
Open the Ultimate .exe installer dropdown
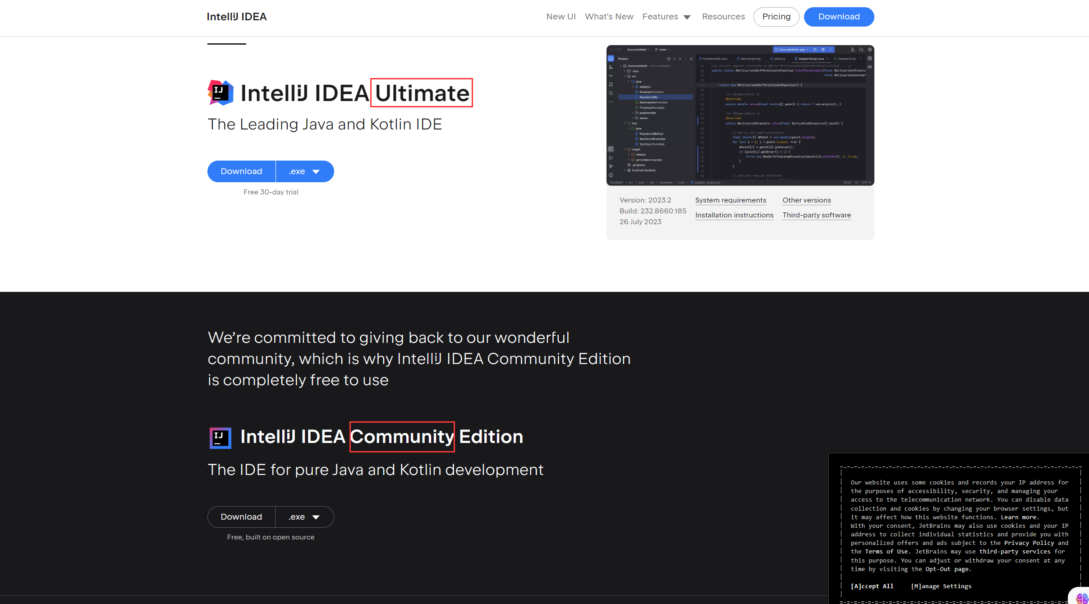tap(304, 171)
